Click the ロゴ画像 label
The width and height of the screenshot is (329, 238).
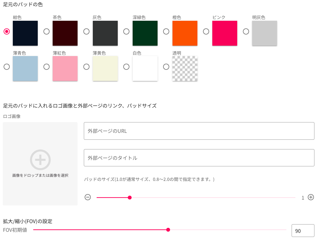coord(12,116)
